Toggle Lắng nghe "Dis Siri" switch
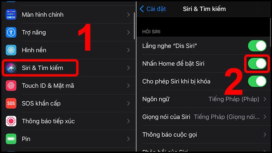Viewport: 272px width, 153px height. pos(257,46)
